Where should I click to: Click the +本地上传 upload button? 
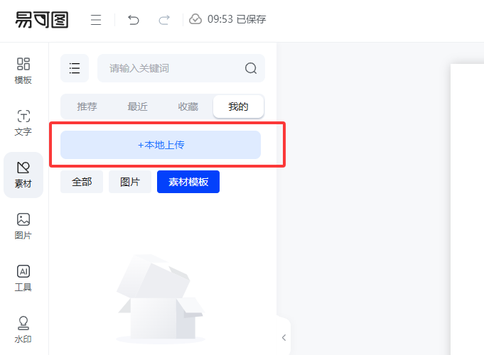[x=161, y=145]
